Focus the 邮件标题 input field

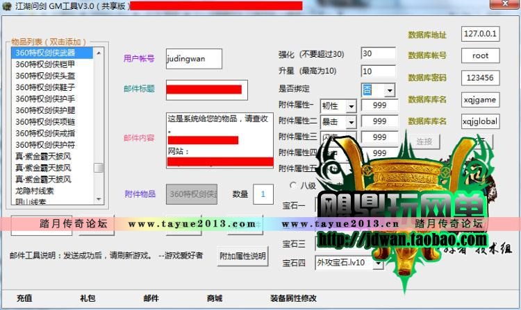[x=207, y=90]
